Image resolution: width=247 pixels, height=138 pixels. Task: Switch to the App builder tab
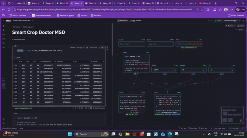[135, 20]
